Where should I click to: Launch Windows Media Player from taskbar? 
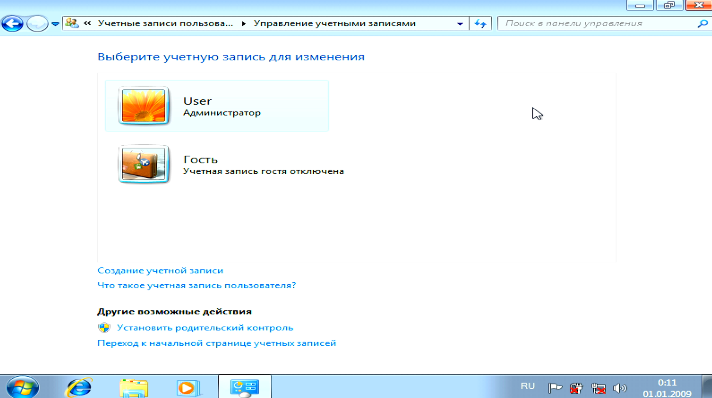[x=188, y=388]
